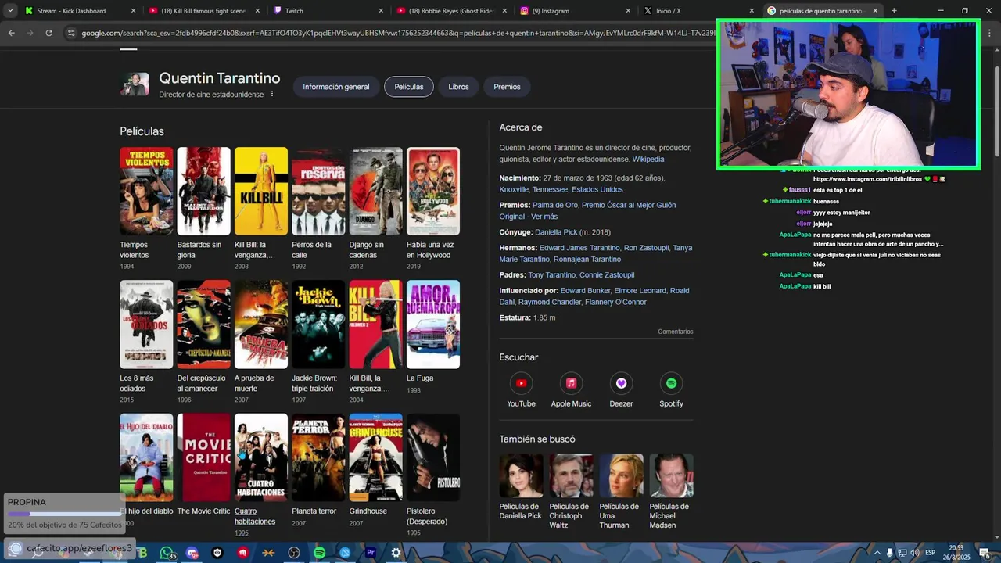Open the Palma de Oro link
The height and width of the screenshot is (563, 1001).
(x=555, y=205)
